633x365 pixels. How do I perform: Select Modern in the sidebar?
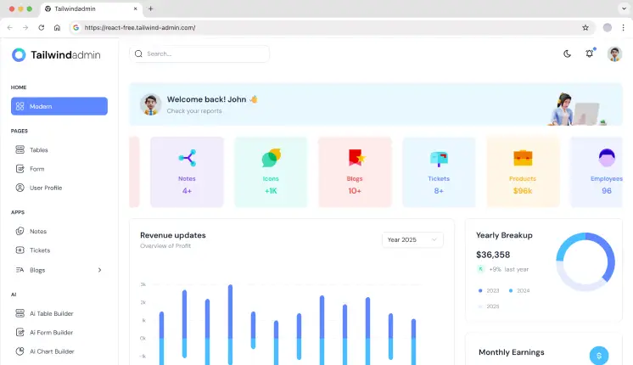click(x=59, y=106)
